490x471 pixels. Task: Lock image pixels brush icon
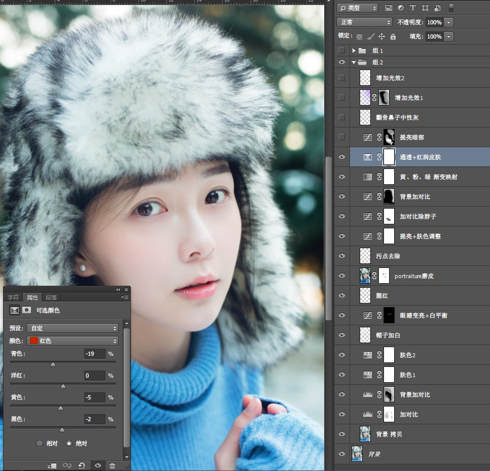click(371, 37)
